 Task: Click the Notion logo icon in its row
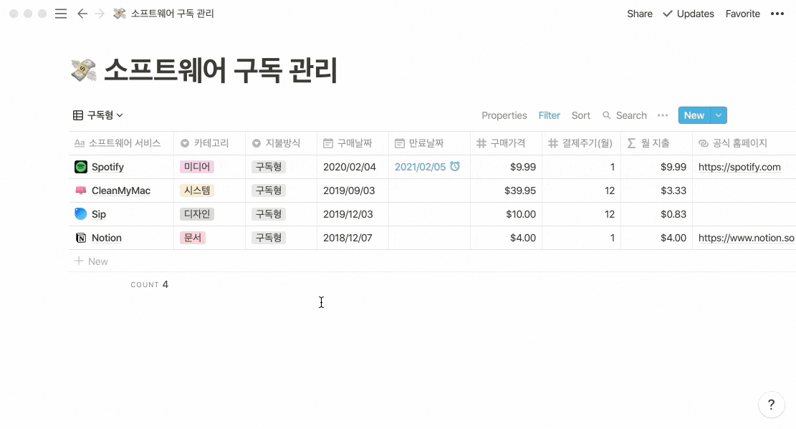click(x=81, y=238)
